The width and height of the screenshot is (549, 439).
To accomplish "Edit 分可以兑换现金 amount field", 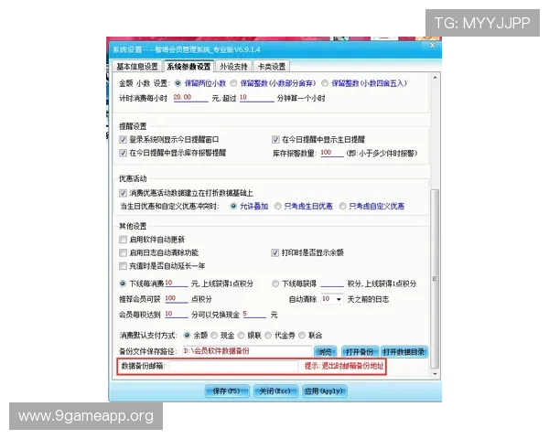I will tap(254, 314).
